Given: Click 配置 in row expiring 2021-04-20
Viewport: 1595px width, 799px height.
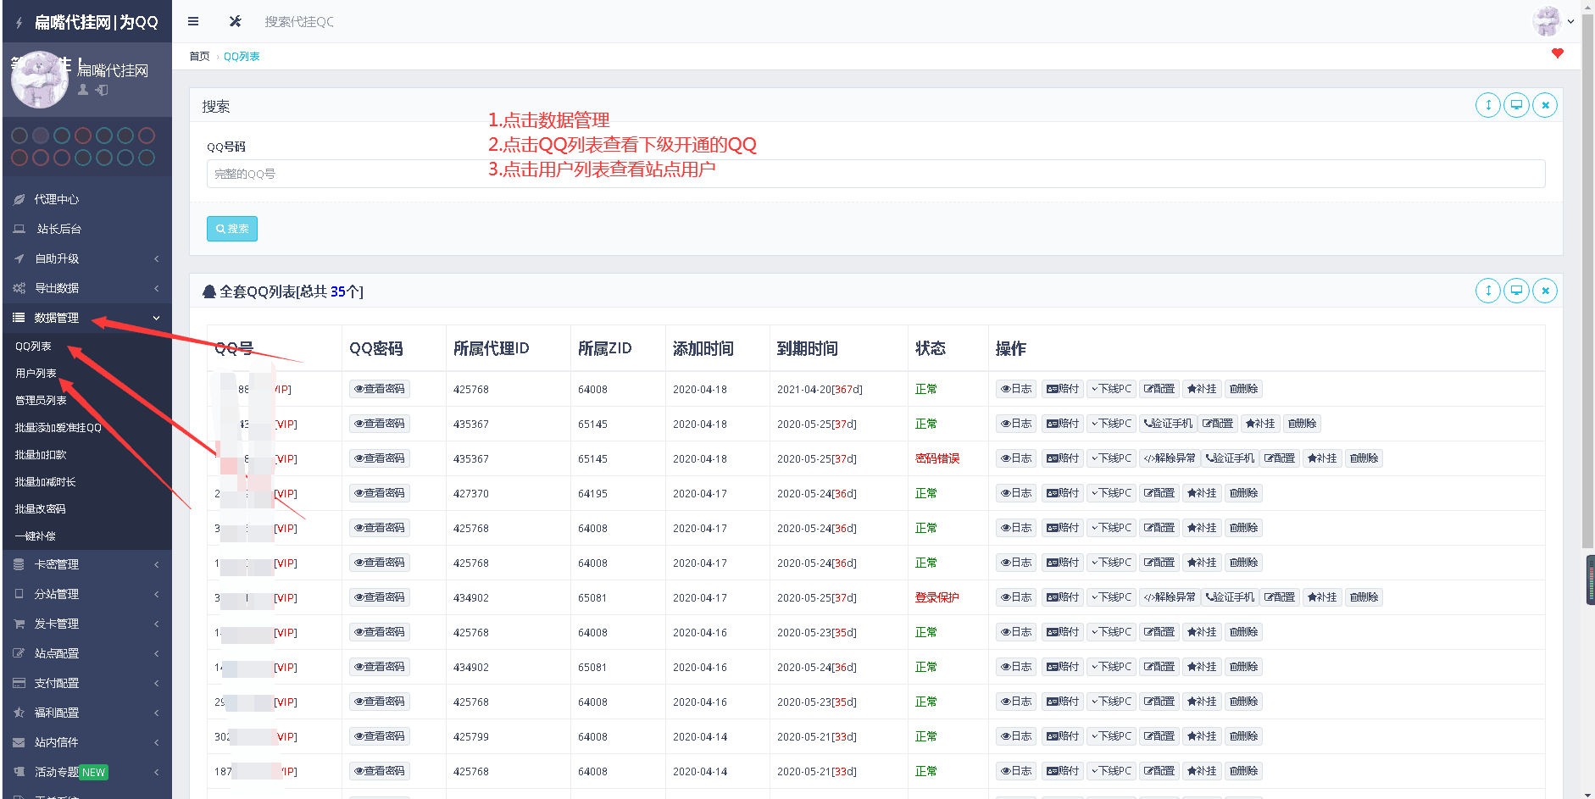Looking at the screenshot, I should [1159, 389].
